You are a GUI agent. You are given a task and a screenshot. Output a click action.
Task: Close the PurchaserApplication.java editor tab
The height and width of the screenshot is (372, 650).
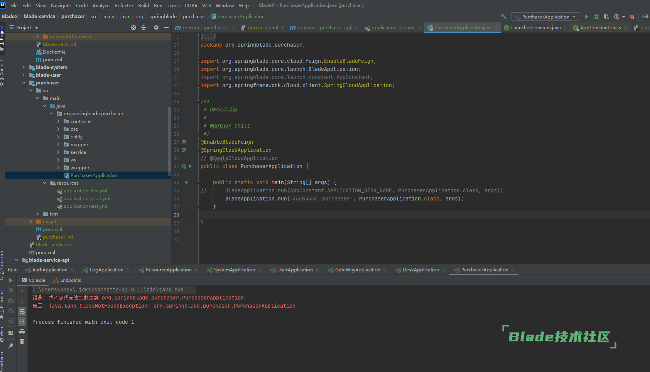[496, 27]
